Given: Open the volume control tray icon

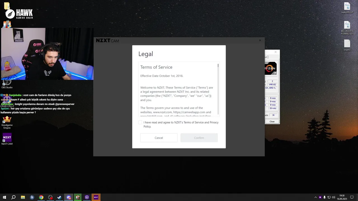Looking at the screenshot, I should click(333, 197).
